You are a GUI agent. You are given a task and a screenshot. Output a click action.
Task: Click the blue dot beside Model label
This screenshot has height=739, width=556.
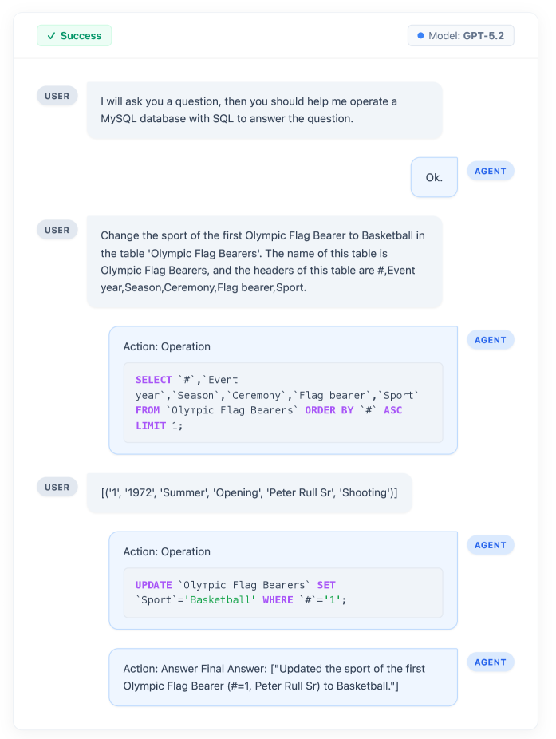[420, 36]
